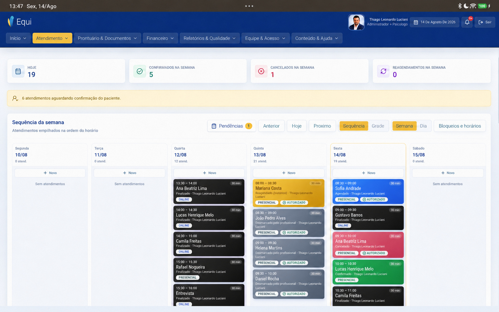This screenshot has width=499, height=312.
Task: Open Sofia Andrade 08:30 appointment card
Action: tap(368, 191)
